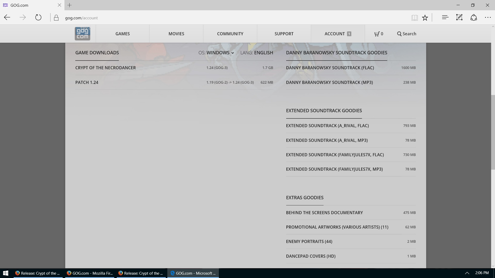This screenshot has width=495, height=278.
Task: Download Dancepad Covers (HD)
Action: 351,256
